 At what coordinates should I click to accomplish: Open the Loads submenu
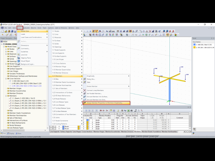pos(33,34)
